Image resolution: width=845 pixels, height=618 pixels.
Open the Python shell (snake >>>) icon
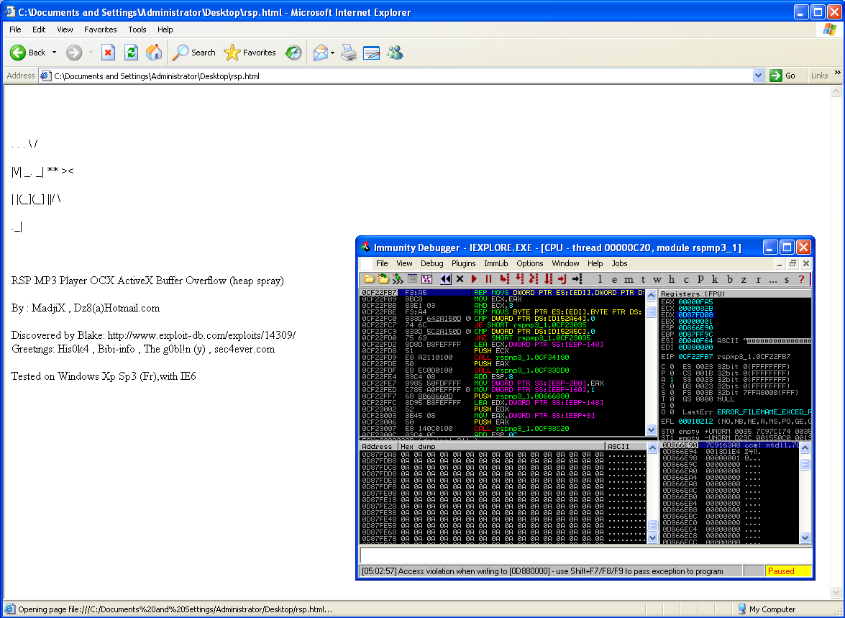[398, 279]
